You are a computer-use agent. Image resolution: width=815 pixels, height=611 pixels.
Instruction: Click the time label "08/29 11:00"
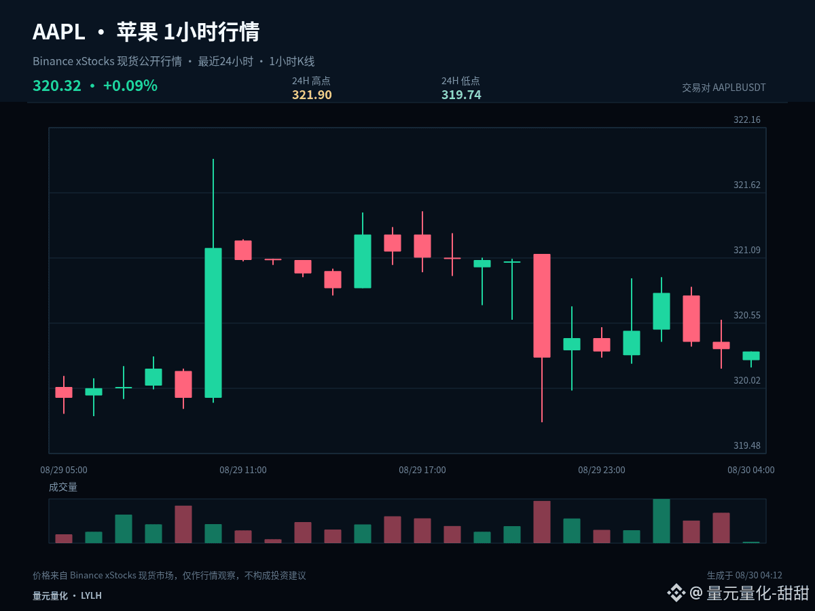click(x=243, y=470)
